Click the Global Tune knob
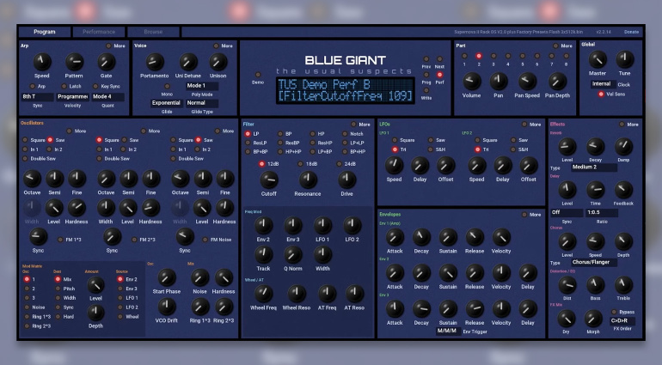 point(625,59)
